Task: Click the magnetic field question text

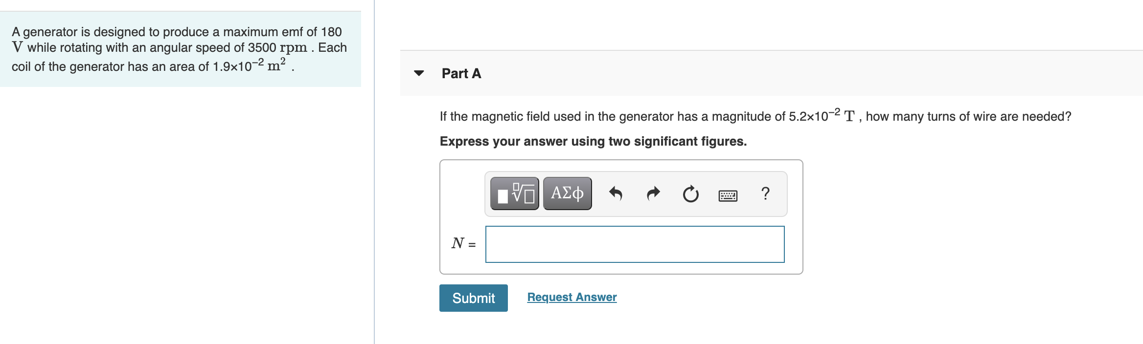Action: click(755, 116)
